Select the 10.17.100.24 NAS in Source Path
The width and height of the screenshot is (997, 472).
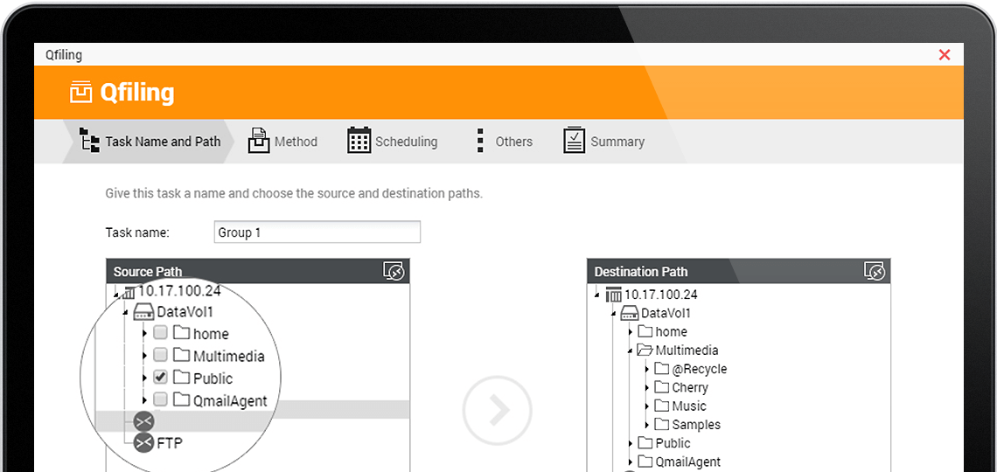[x=180, y=292]
